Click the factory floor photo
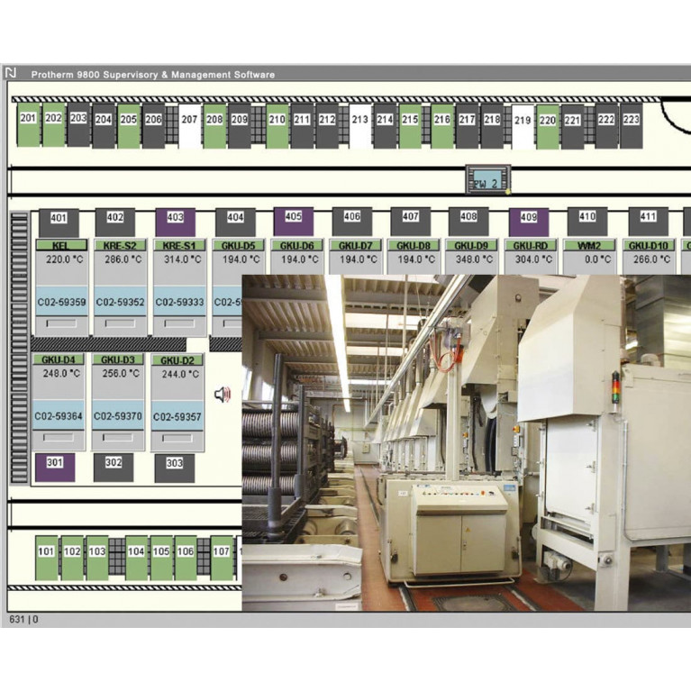The height and width of the screenshot is (691, 691). click(466, 441)
